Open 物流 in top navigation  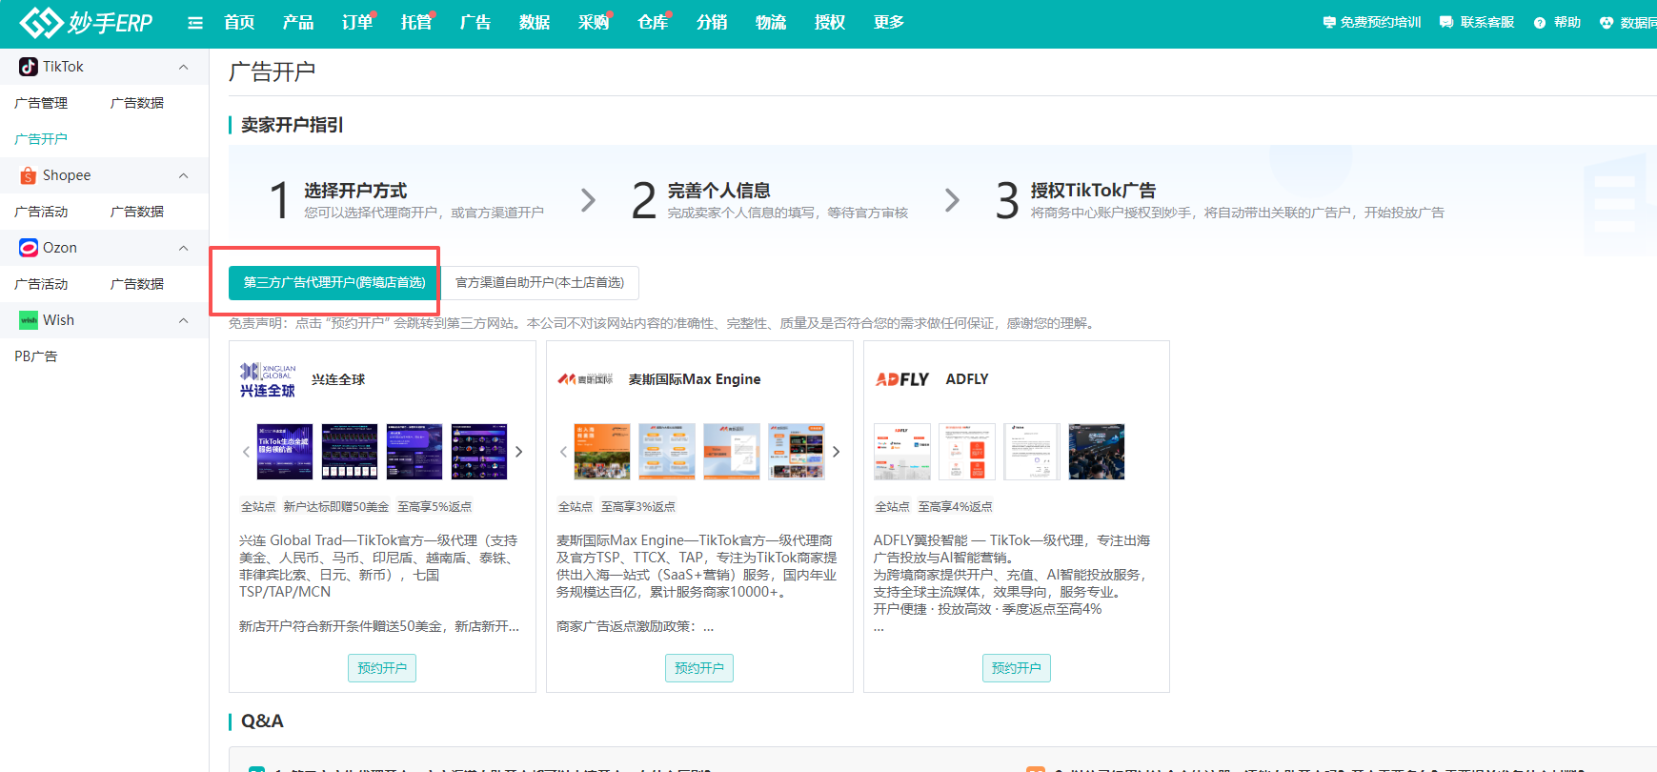771,22
